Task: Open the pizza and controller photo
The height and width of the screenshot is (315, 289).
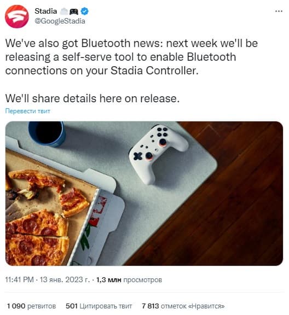Action: pyautogui.click(x=144, y=193)
